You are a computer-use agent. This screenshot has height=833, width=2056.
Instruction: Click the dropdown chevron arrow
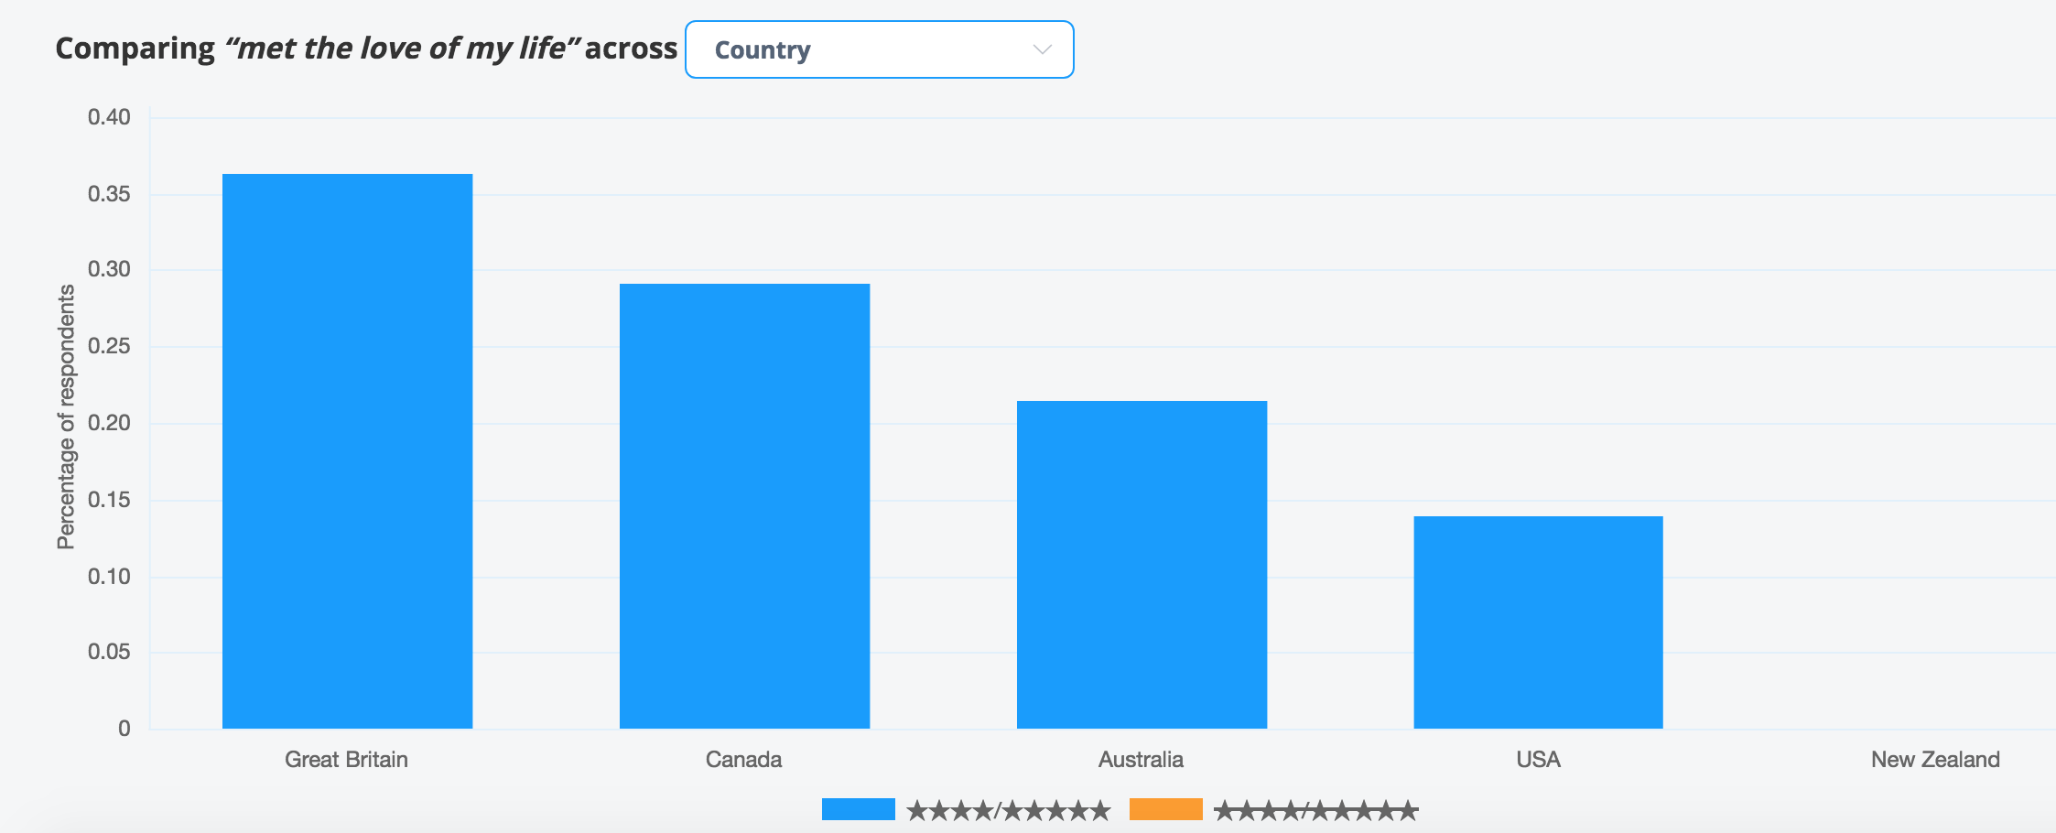(x=1042, y=49)
